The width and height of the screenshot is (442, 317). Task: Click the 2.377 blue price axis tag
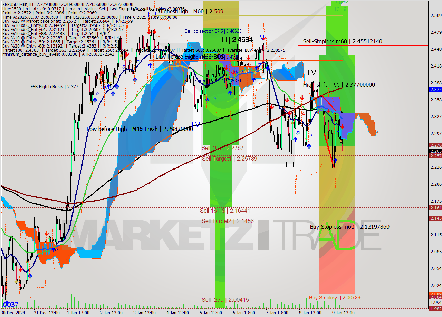[435, 89]
